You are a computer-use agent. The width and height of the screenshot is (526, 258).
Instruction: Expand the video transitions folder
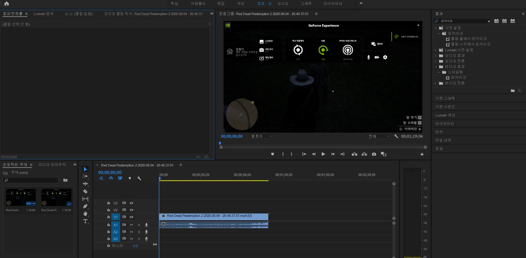click(436, 83)
